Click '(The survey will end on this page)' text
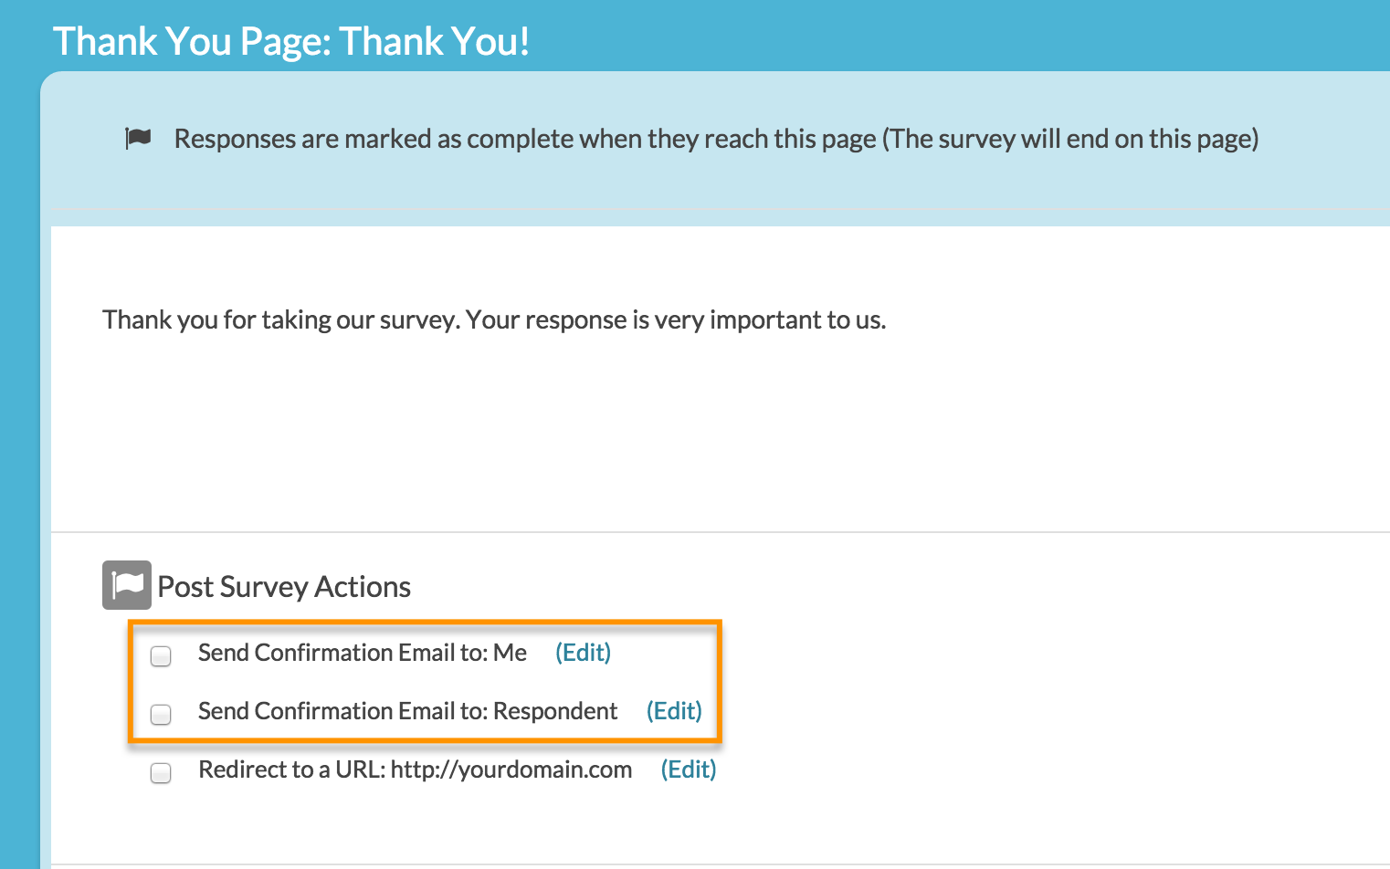 (x=1070, y=140)
